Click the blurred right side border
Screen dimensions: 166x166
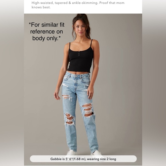coord(154,83)
